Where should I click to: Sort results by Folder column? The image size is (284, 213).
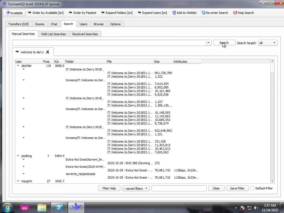[x=86, y=62]
